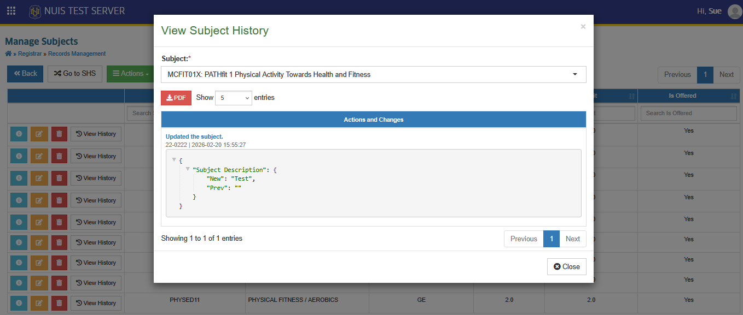Click "PHYSICAL FITNESS / AEROBICS" cell
The width and height of the screenshot is (743, 315).
(x=293, y=300)
